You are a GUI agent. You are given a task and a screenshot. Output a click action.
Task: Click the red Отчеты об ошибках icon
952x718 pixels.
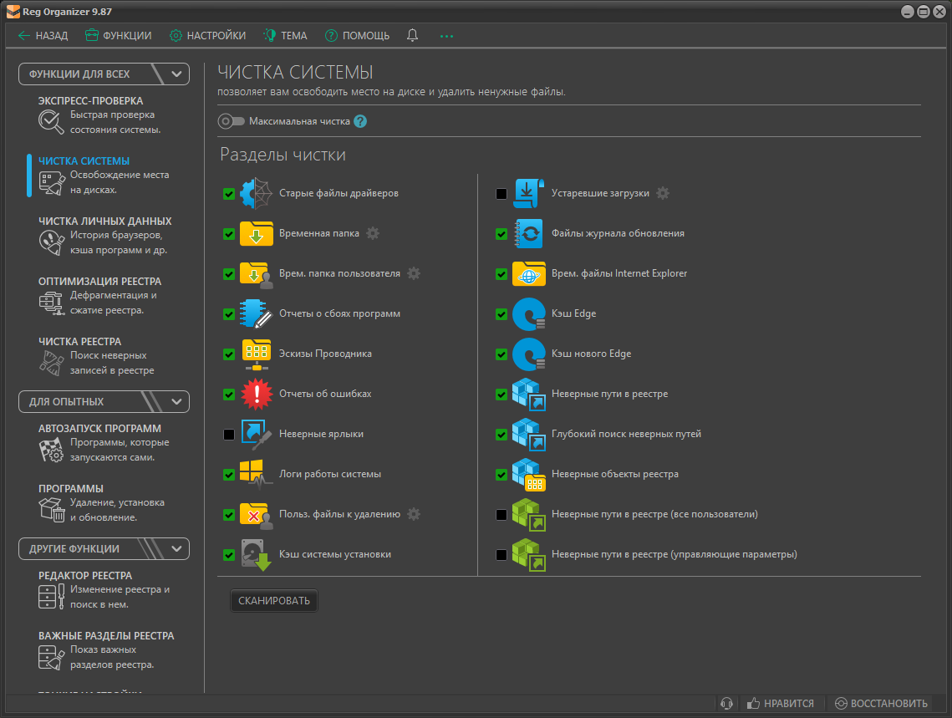(x=256, y=394)
